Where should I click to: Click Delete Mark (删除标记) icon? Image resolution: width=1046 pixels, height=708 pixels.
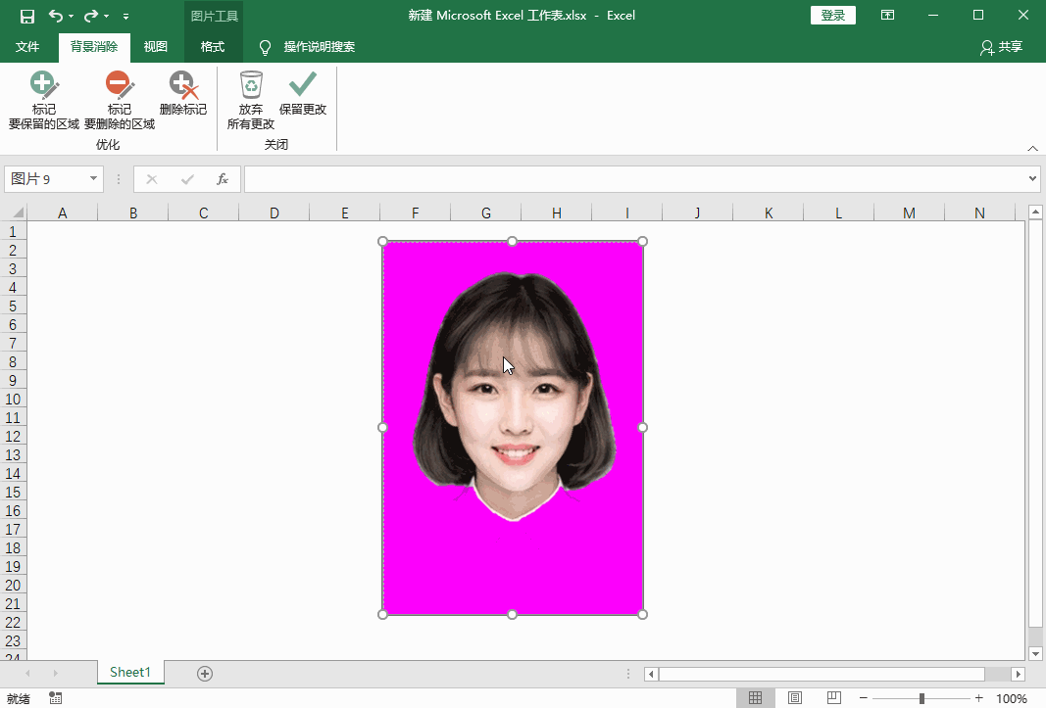[x=183, y=84]
